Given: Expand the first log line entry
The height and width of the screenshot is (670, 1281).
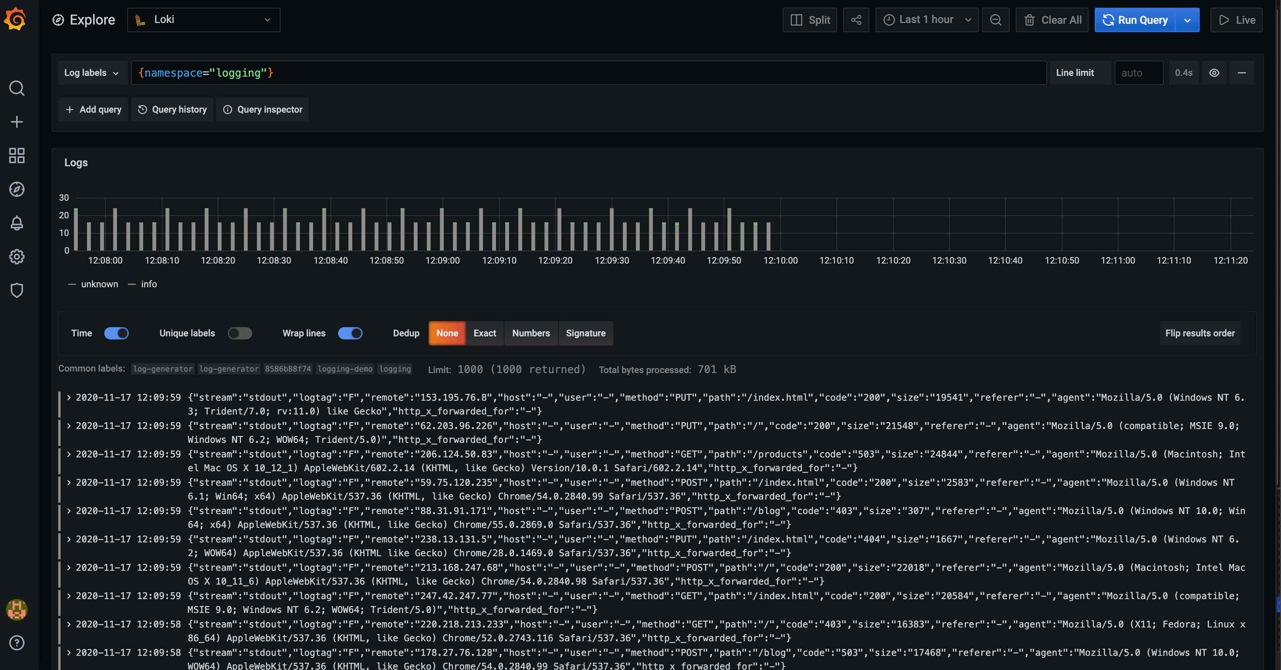Looking at the screenshot, I should coord(68,398).
